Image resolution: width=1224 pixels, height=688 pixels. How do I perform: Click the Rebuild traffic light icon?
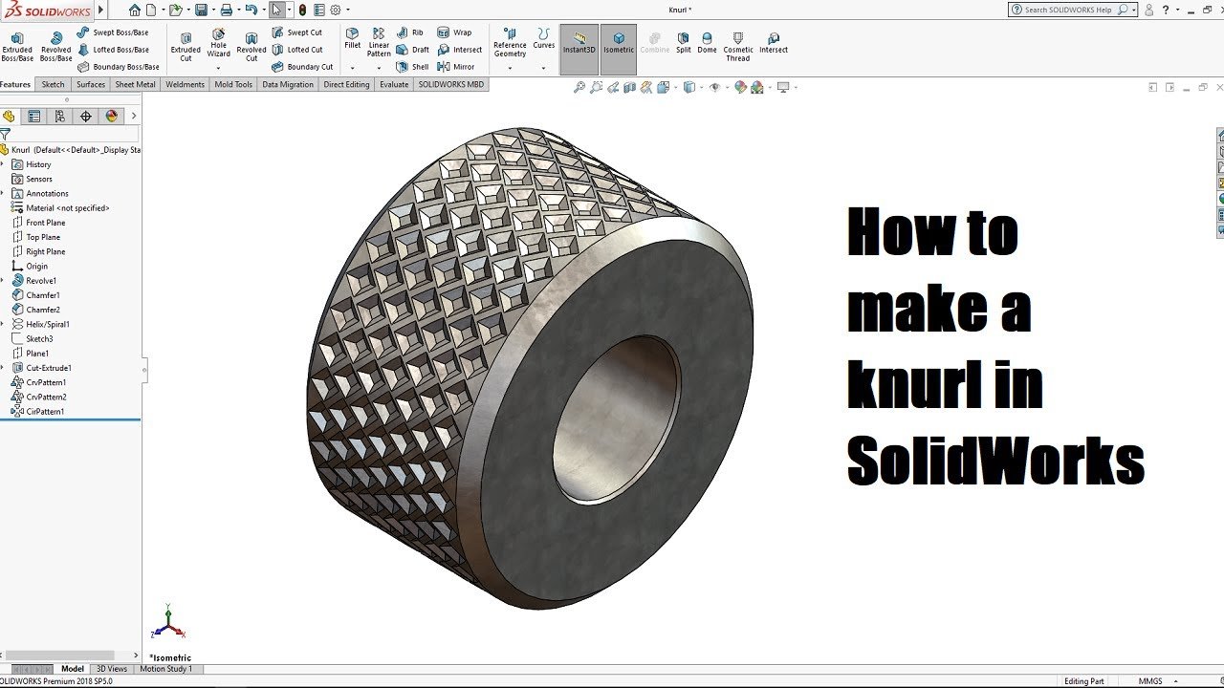coord(302,10)
